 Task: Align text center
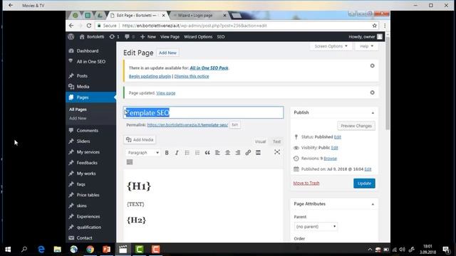(228, 153)
